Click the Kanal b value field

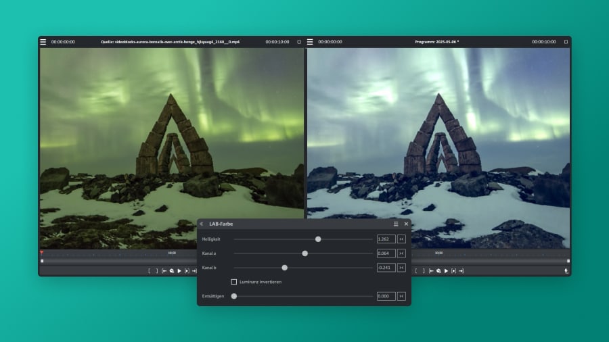(386, 268)
